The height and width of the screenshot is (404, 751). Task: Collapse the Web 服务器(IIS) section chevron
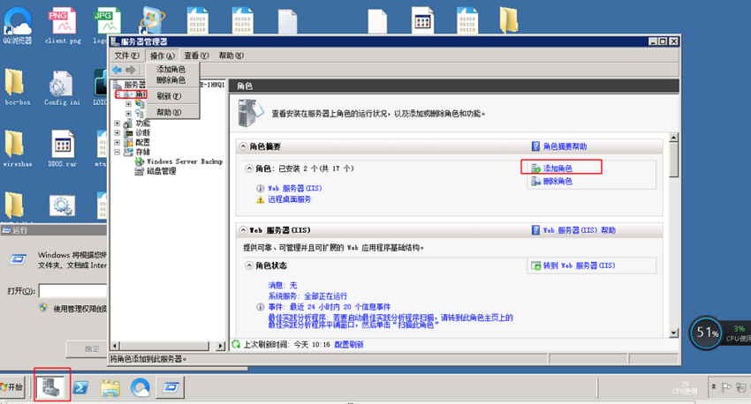[x=243, y=230]
